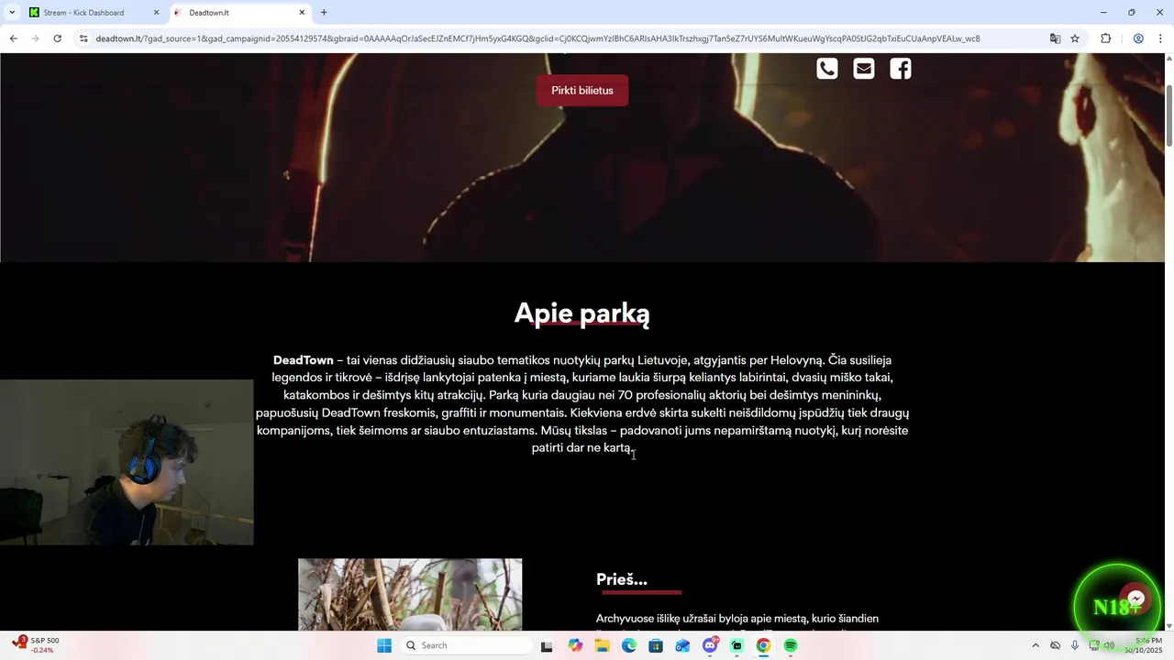Screen dimensions: 1174x660
Task: Open Windows Start menu
Action: [x=384, y=645]
